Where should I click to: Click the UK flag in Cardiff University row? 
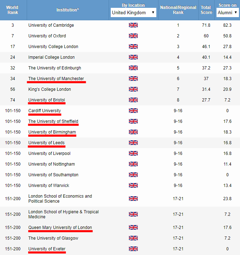pyautogui.click(x=133, y=111)
